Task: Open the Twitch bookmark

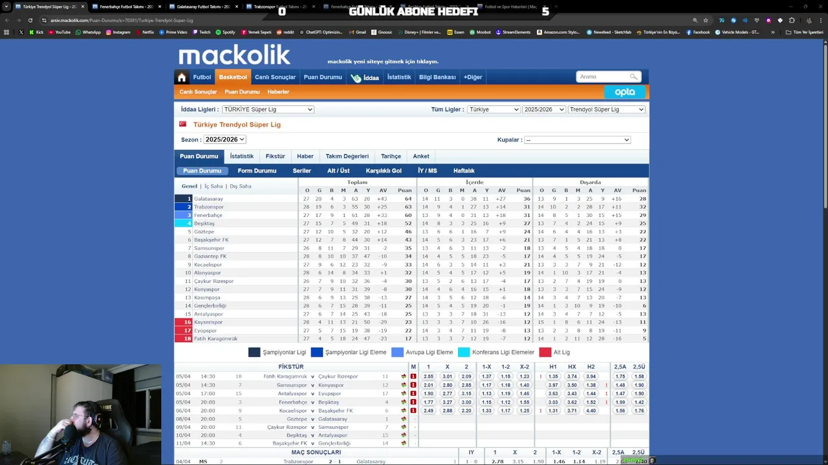Action: click(x=202, y=32)
